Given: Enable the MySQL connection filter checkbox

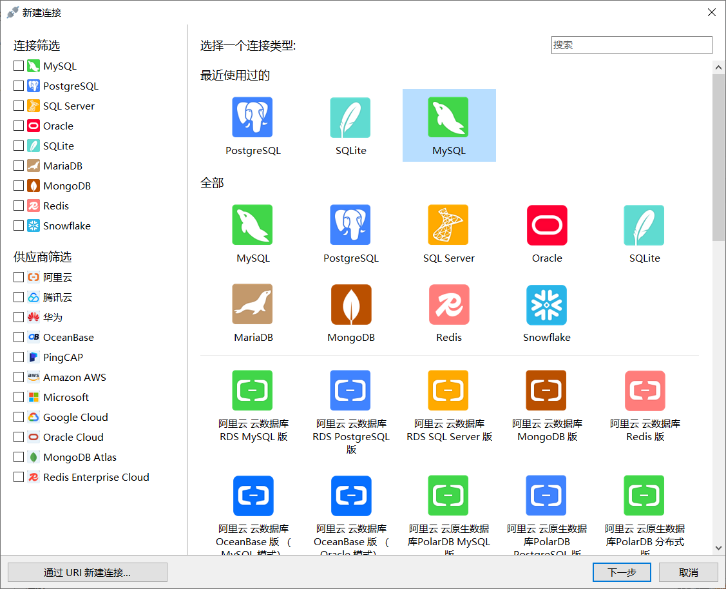Looking at the screenshot, I should click(x=19, y=66).
